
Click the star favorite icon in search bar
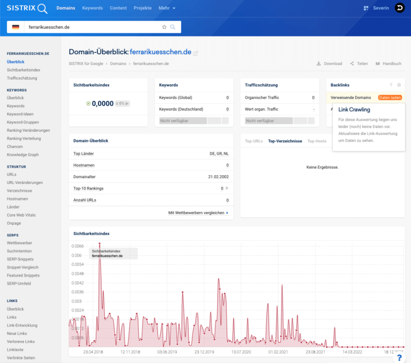(164, 27)
